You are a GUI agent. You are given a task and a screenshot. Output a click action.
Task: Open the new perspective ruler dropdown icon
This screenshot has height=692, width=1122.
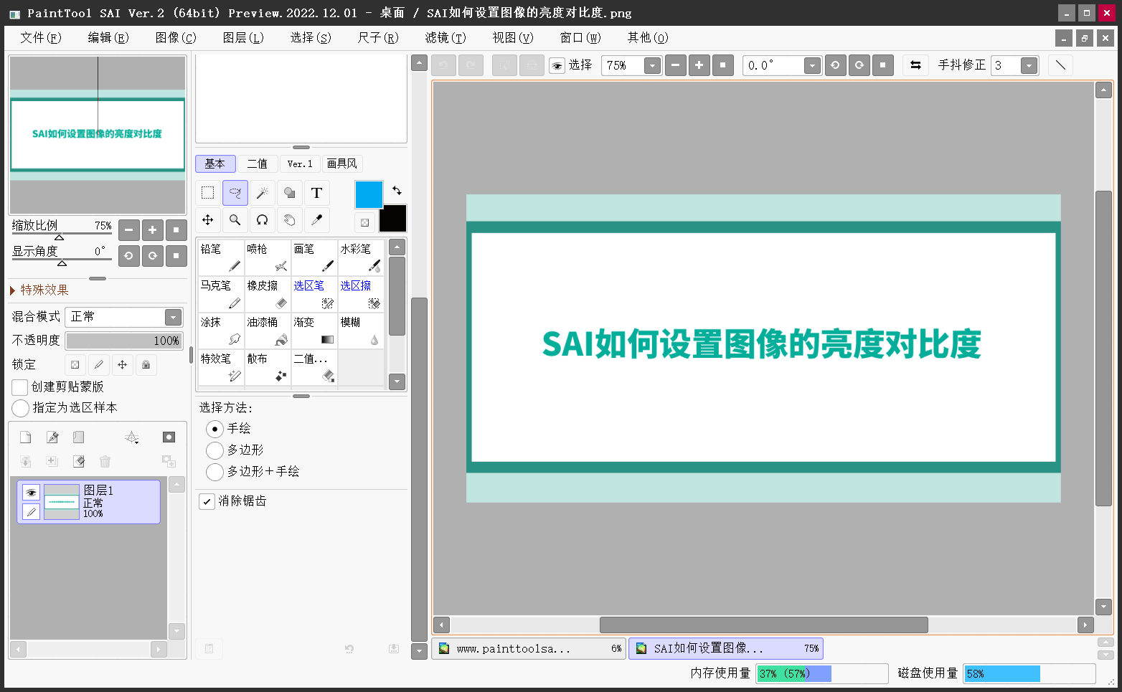point(132,437)
